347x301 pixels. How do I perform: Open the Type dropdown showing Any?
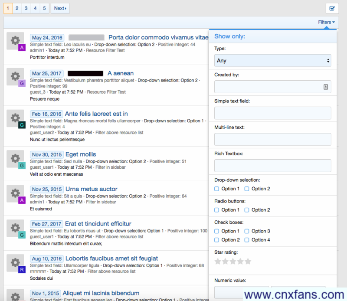[273, 60]
